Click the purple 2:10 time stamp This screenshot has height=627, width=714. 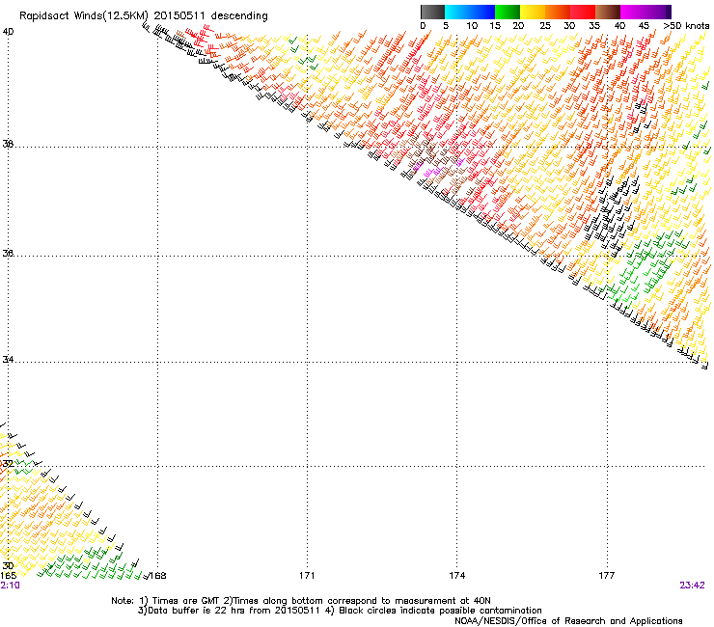pyautogui.click(x=10, y=586)
